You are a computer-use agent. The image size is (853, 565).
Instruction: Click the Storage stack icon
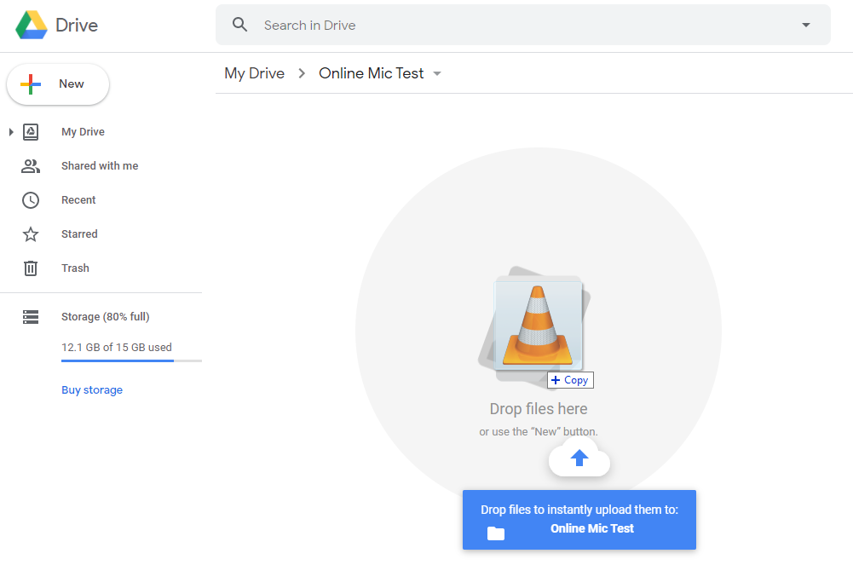31,316
